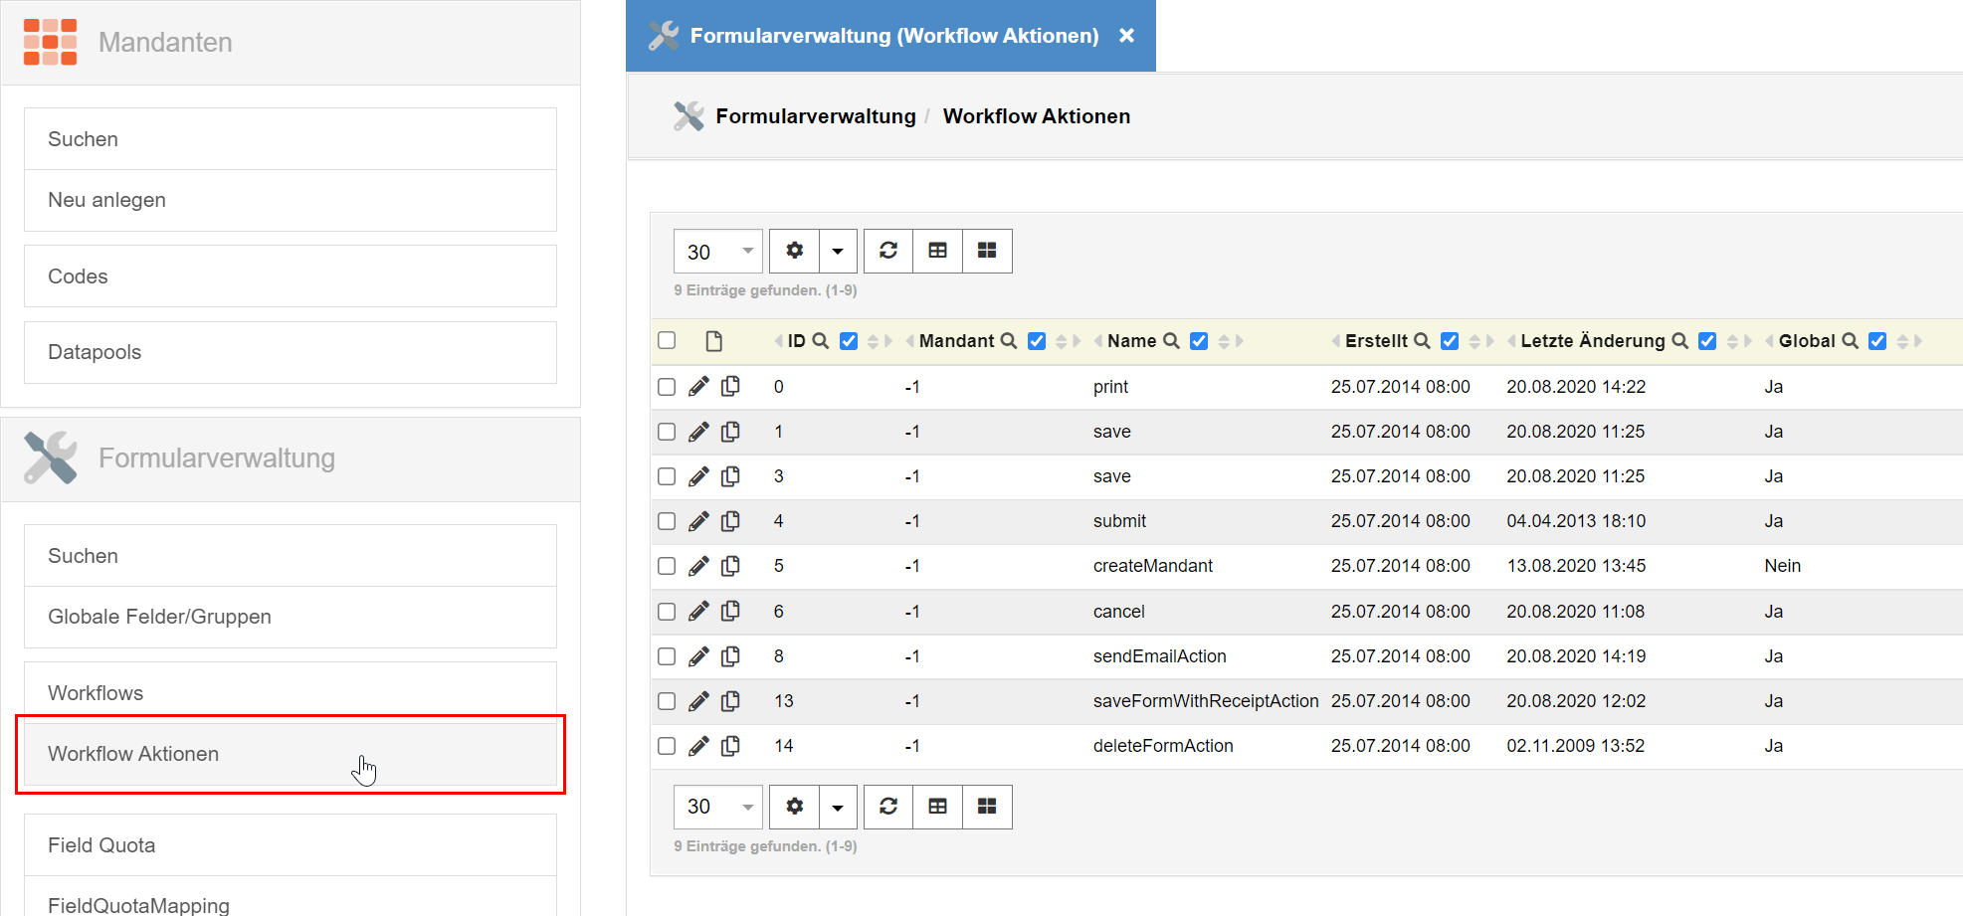This screenshot has width=1963, height=916.
Task: Edit the deleteFormAction row with the pencil
Action: point(698,746)
